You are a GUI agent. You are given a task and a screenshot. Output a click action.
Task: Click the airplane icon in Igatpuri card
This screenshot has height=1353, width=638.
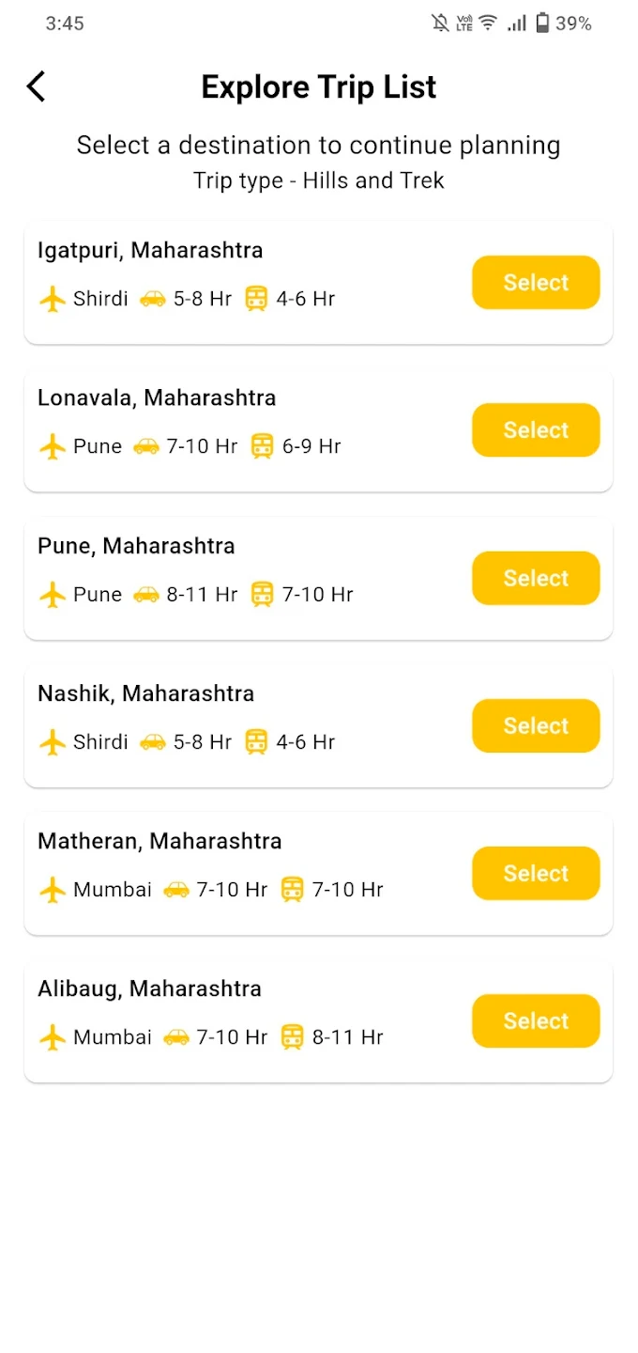(x=53, y=300)
